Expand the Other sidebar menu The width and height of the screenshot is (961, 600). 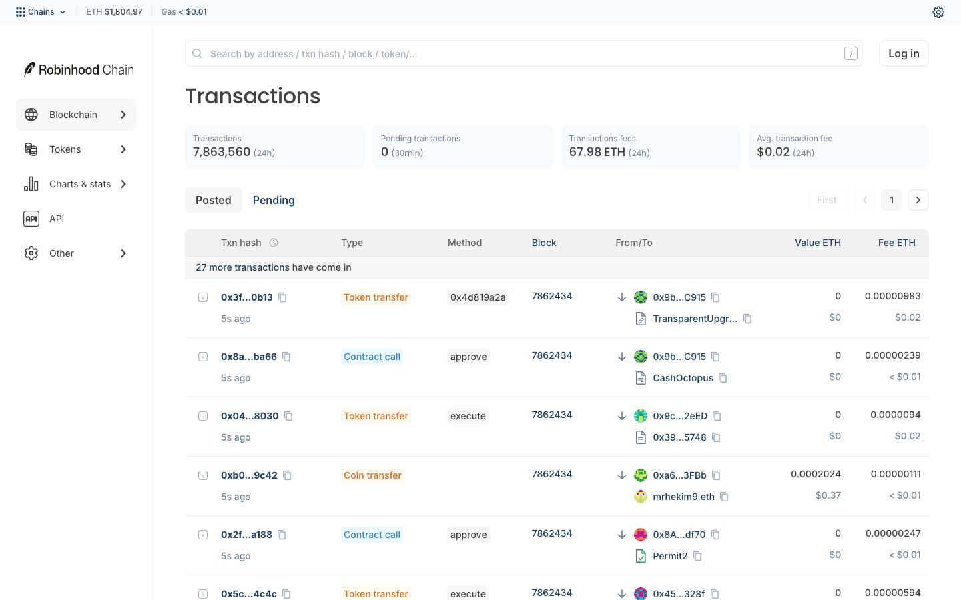click(x=76, y=253)
